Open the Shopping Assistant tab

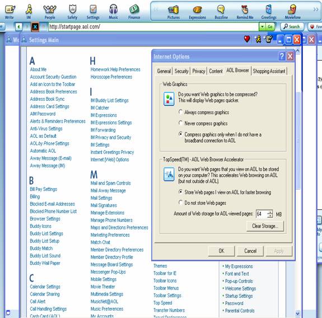point(269,71)
